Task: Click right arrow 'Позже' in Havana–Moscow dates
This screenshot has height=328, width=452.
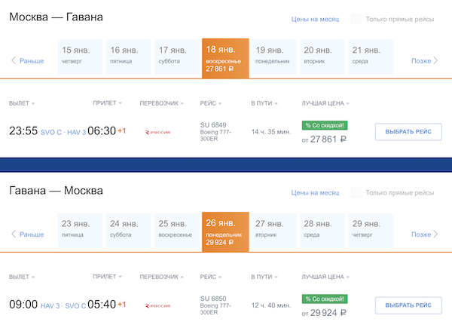Action: click(424, 235)
